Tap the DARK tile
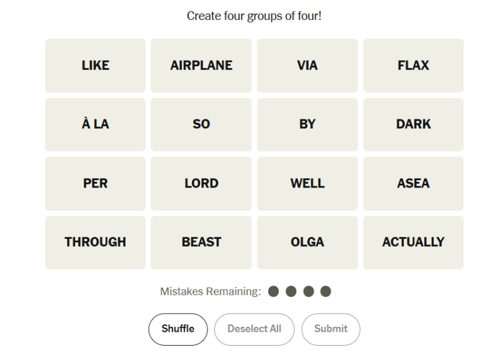Image resolution: width=500 pixels, height=355 pixels. coord(413,125)
